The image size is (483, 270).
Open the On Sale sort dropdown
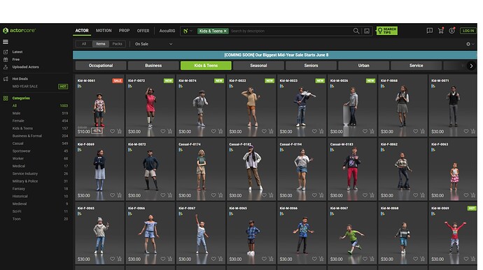153,44
